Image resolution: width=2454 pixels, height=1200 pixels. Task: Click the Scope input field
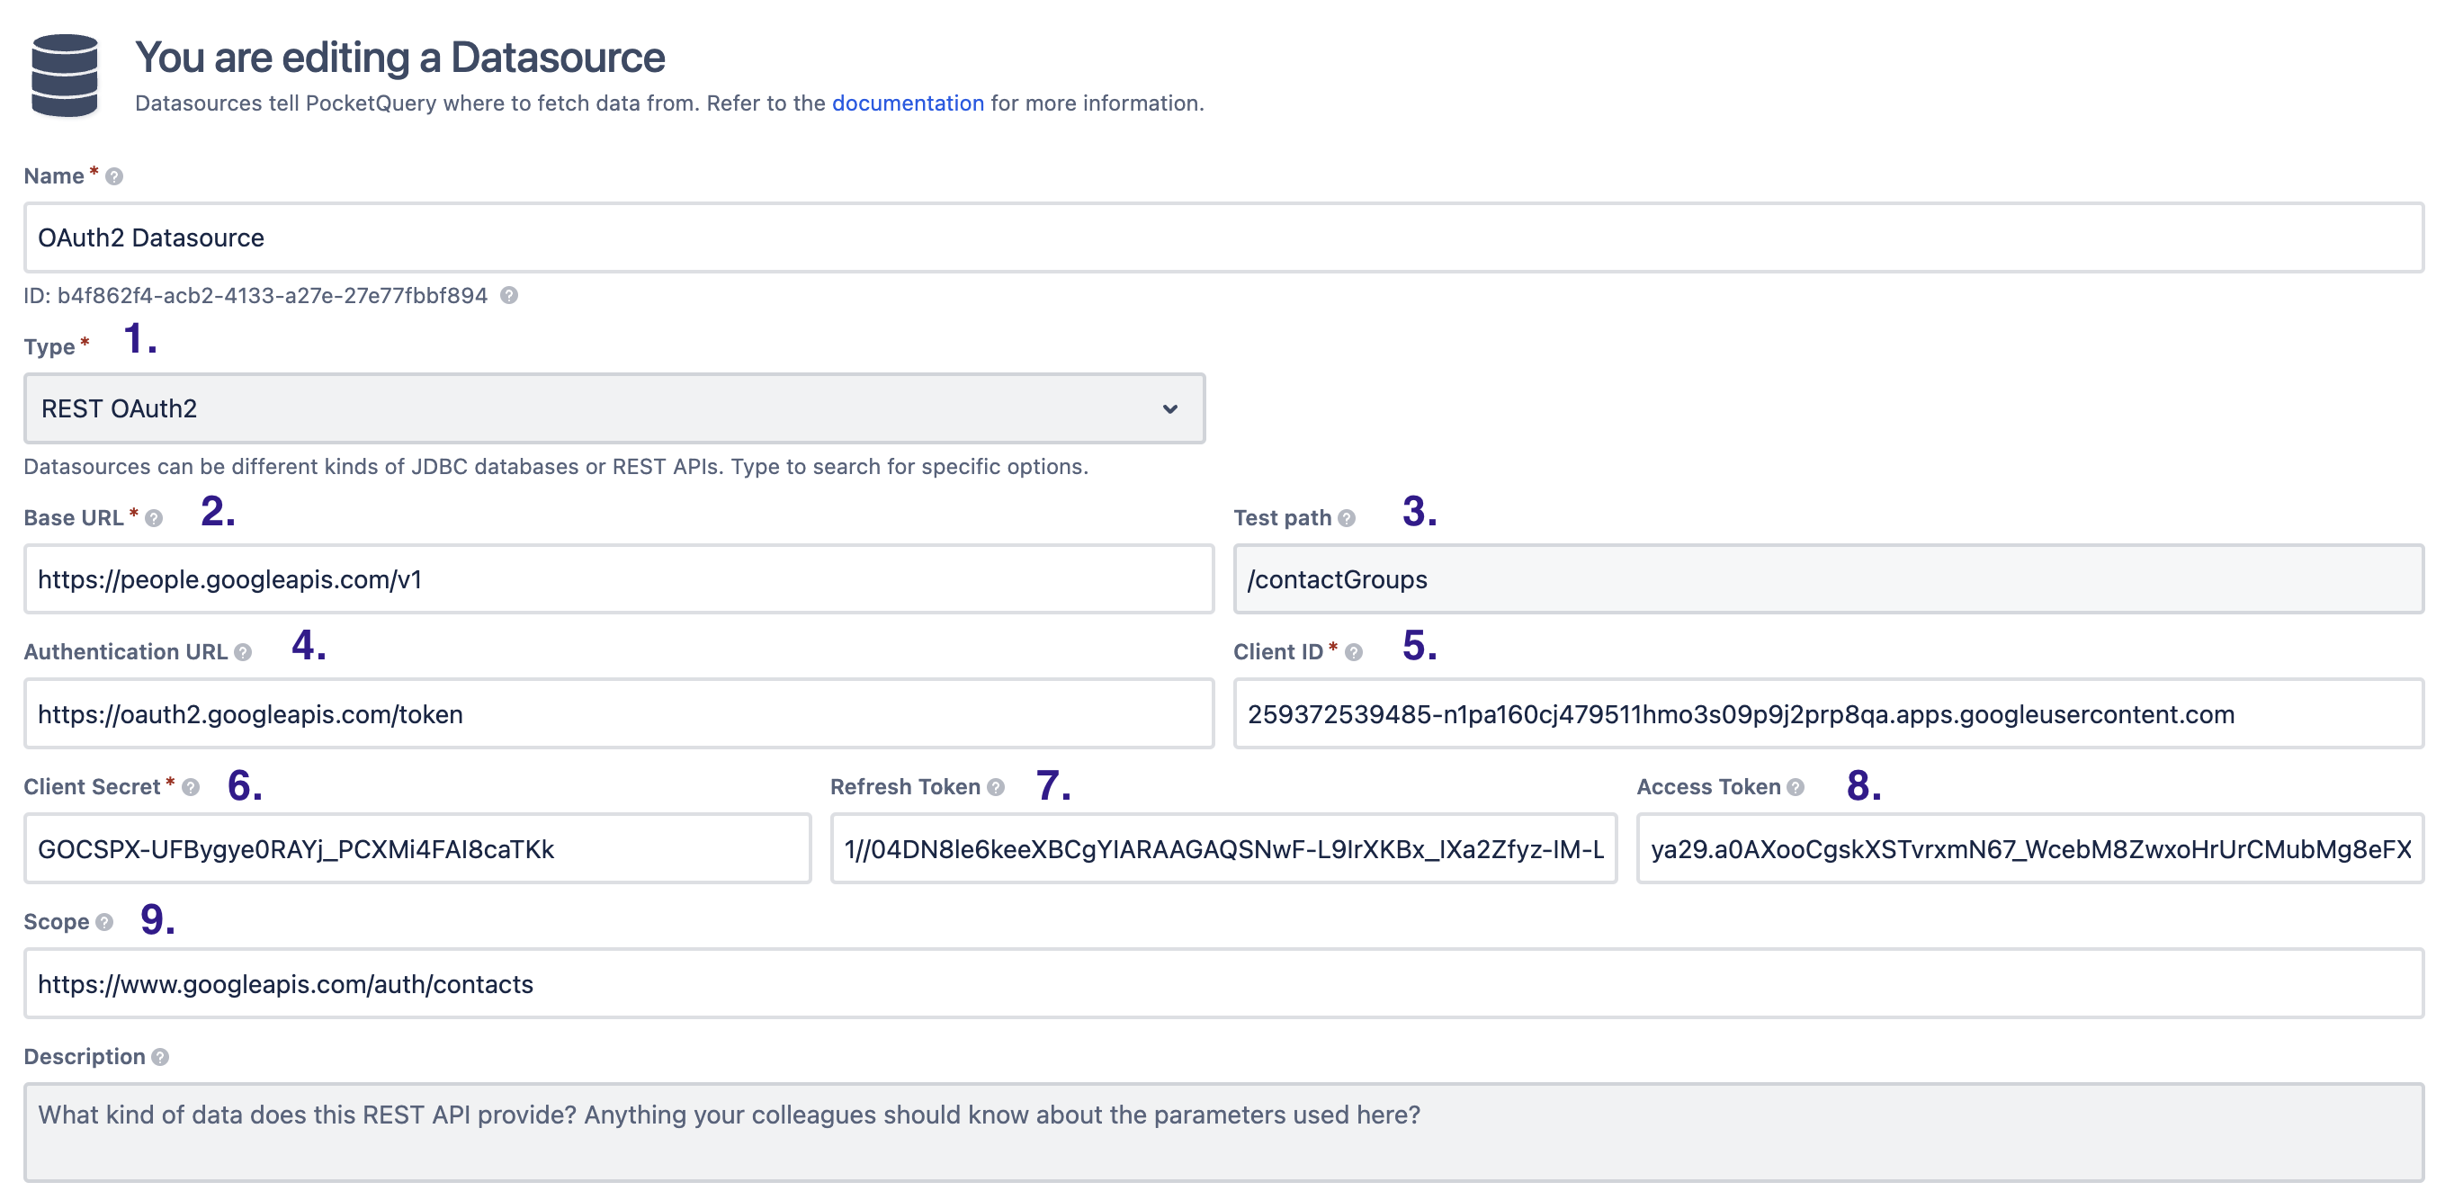pos(1224,984)
